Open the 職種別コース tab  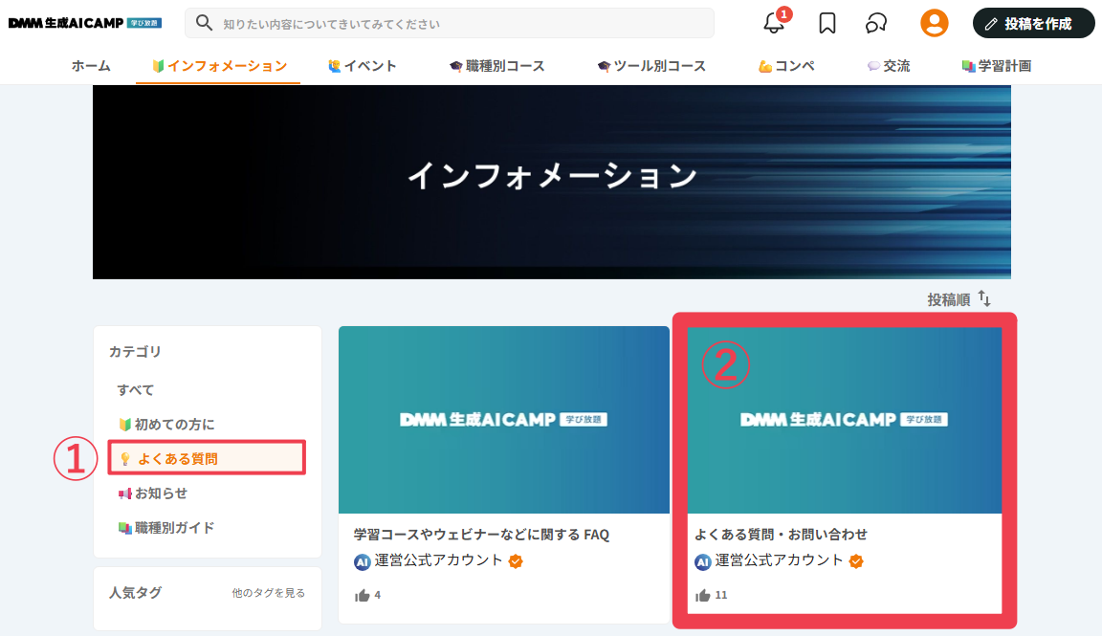(x=496, y=66)
